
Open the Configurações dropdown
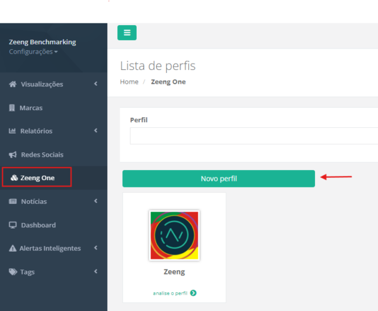[33, 52]
